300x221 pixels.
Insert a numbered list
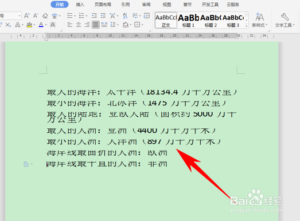click(81, 15)
